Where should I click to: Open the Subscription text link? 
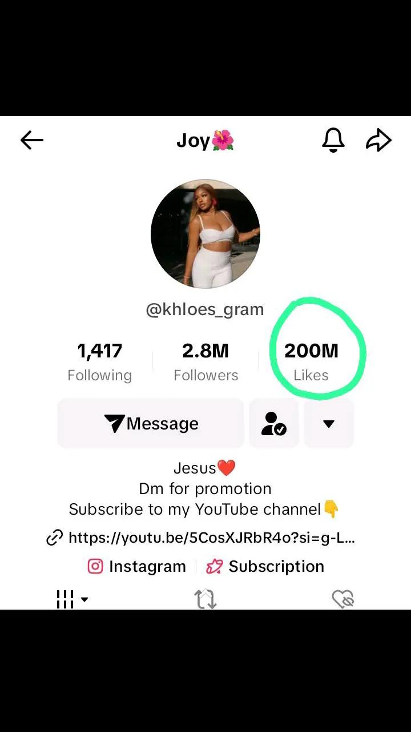(276, 566)
